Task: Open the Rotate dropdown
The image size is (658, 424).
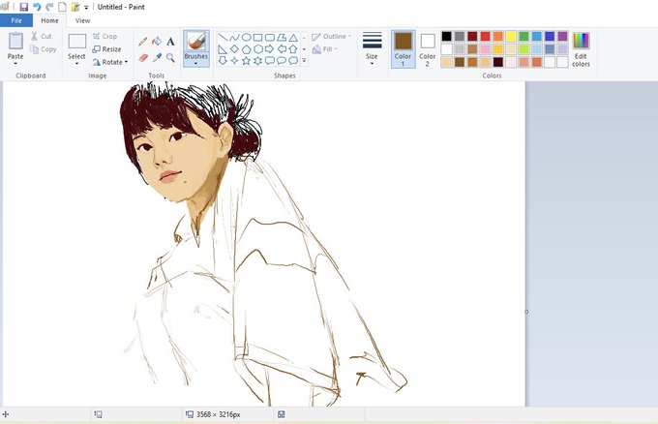Action: click(110, 62)
